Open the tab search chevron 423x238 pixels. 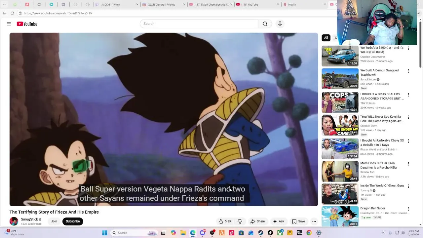pos(4,5)
